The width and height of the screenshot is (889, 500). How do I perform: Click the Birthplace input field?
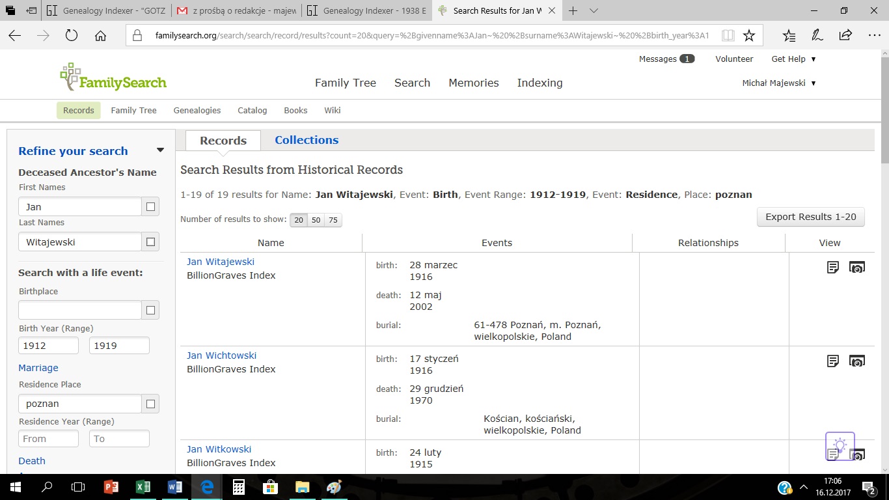80,310
